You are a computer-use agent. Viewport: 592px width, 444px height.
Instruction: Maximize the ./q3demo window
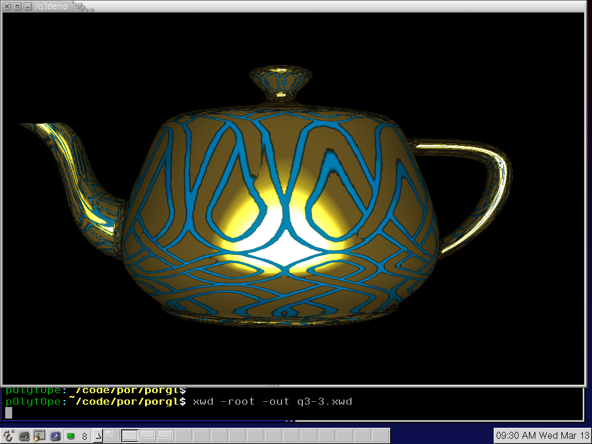(17, 6)
